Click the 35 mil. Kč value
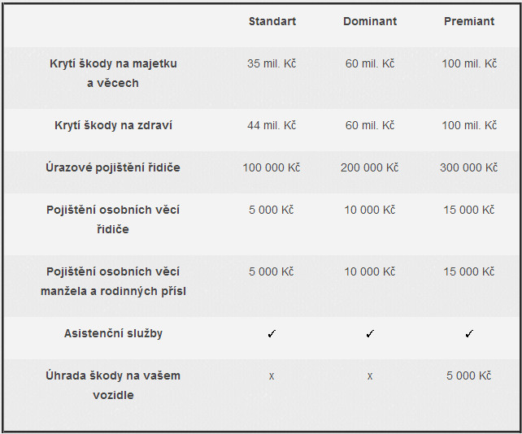 272,63
